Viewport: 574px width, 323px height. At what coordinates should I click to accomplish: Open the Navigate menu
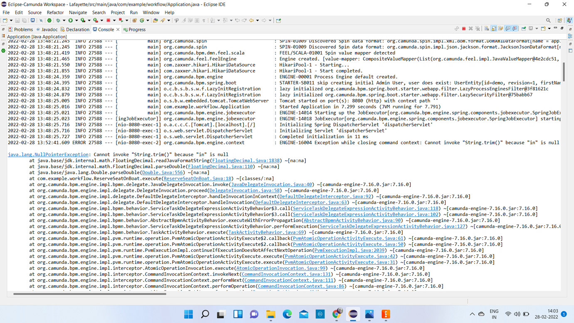(78, 12)
